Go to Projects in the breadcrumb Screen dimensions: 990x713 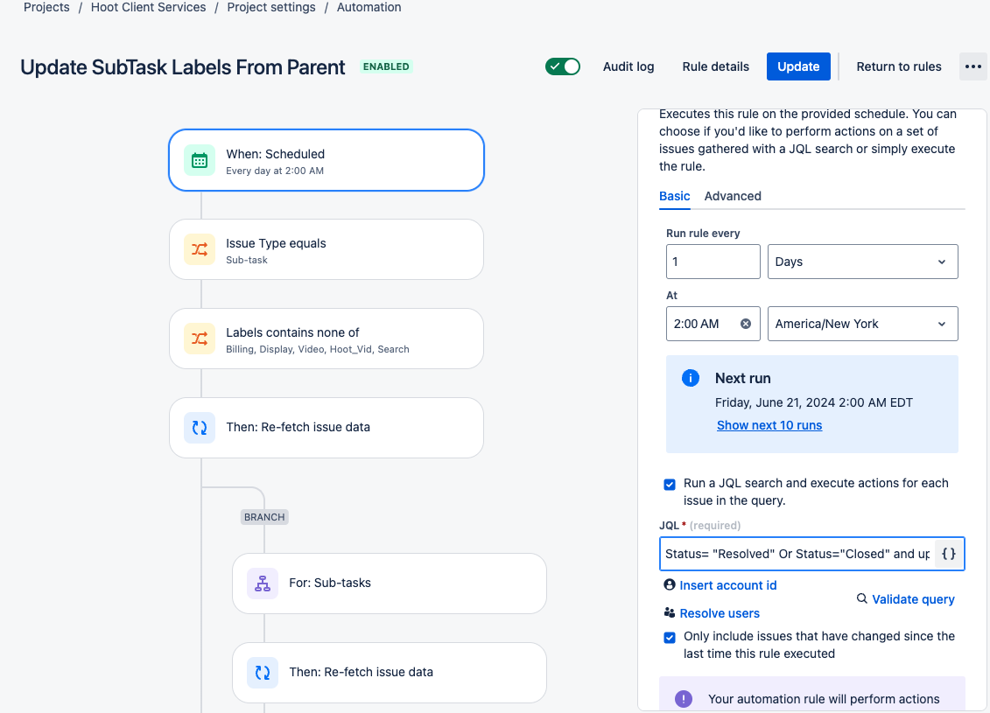pos(46,8)
